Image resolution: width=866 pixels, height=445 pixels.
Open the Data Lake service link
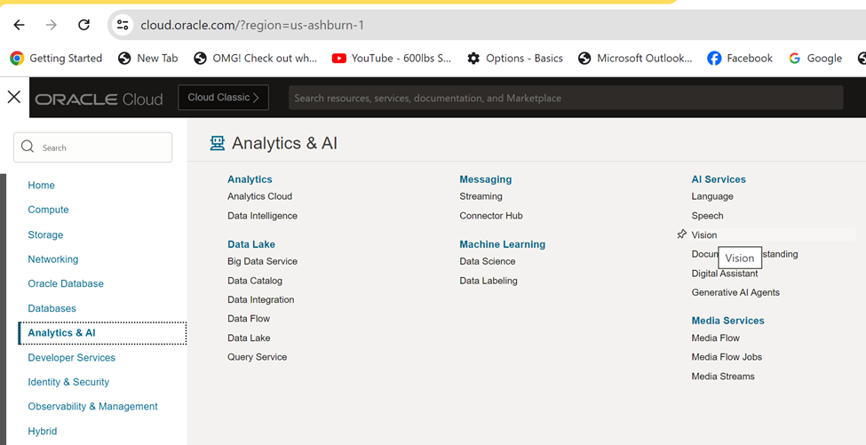click(249, 338)
